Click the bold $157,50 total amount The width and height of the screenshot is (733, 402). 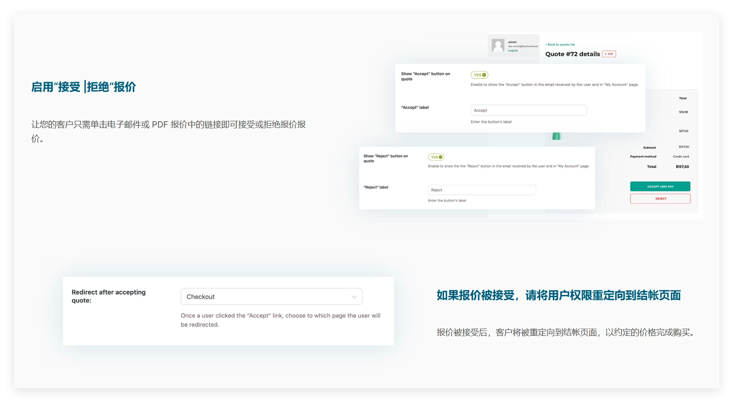tap(682, 167)
